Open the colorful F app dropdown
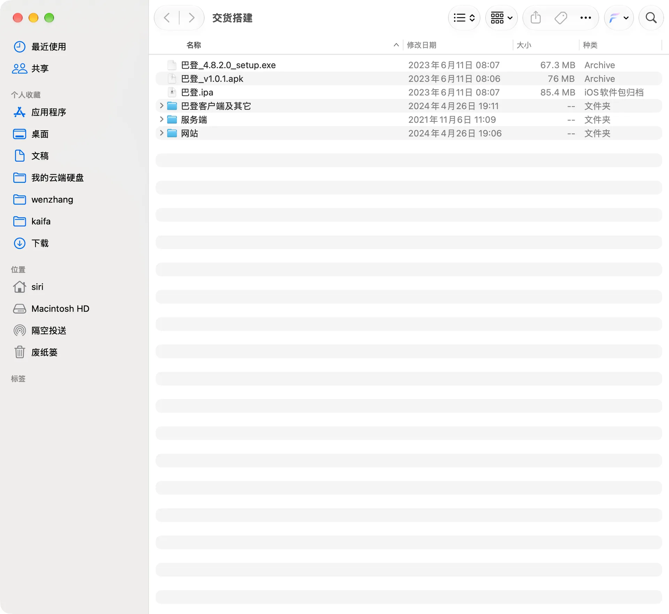 619,18
